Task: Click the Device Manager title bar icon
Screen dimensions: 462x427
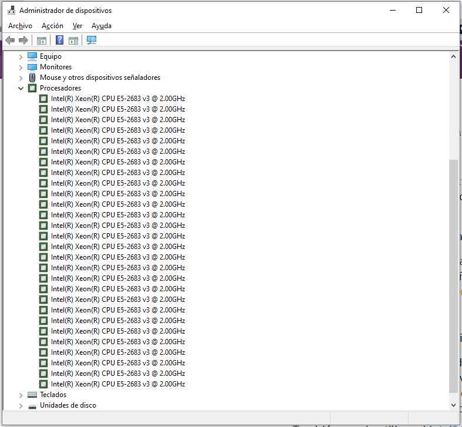Action: coord(12,11)
